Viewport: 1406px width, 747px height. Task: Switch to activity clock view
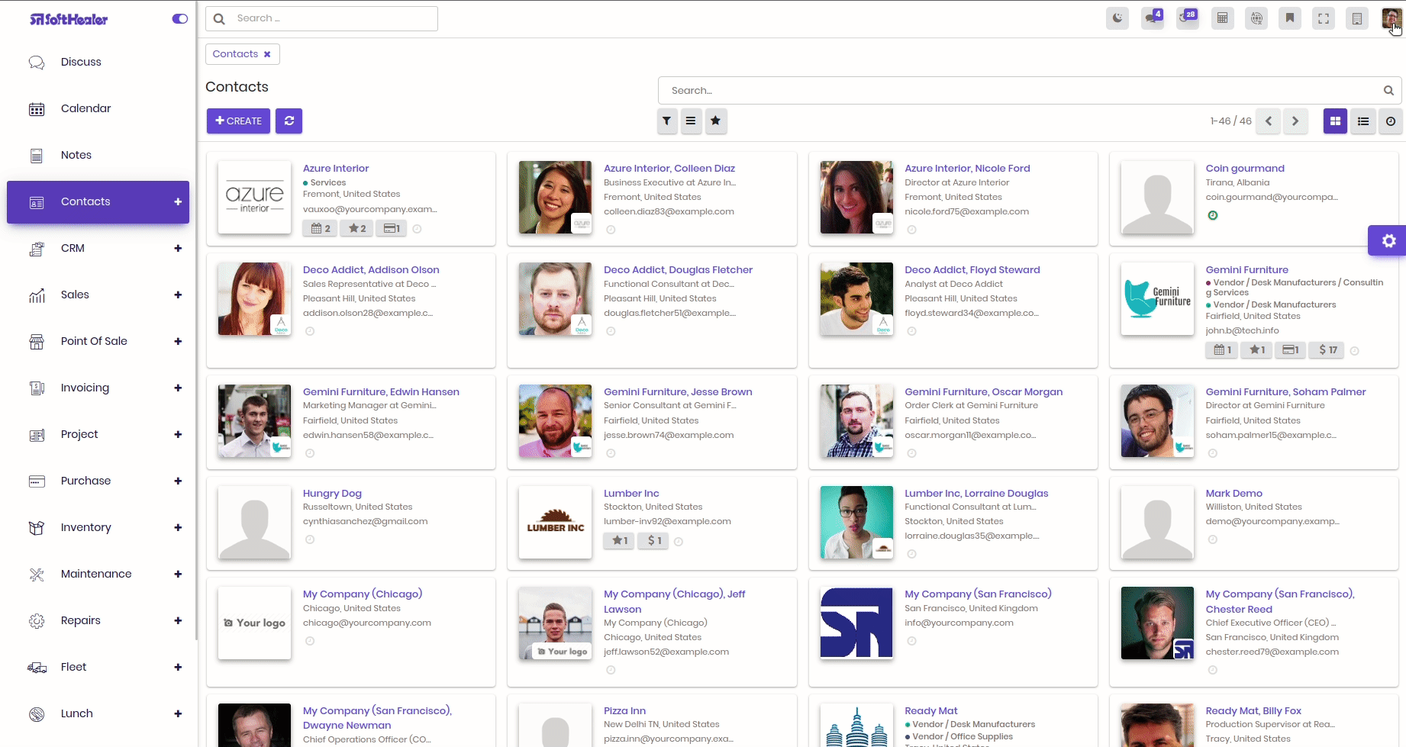[1391, 121]
